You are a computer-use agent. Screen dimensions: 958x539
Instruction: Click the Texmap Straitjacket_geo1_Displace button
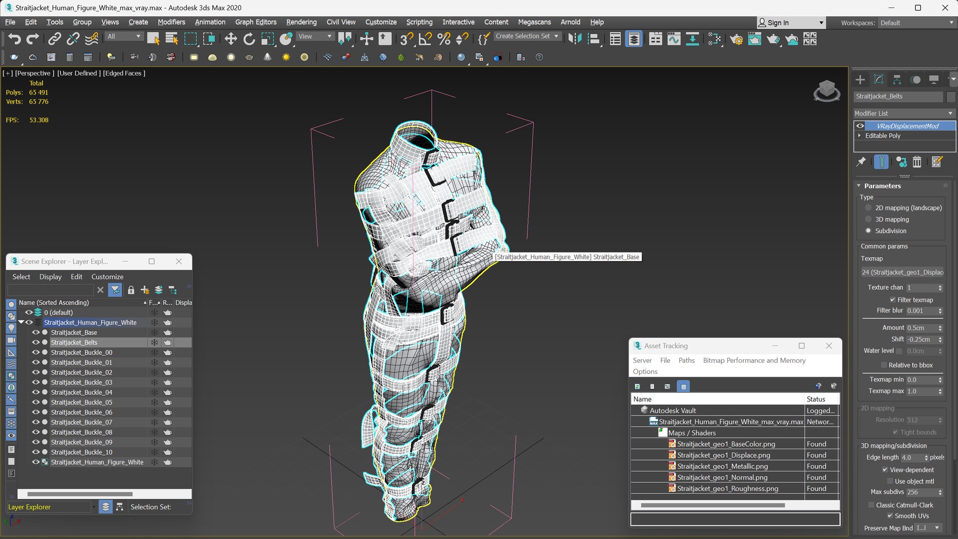click(x=902, y=272)
